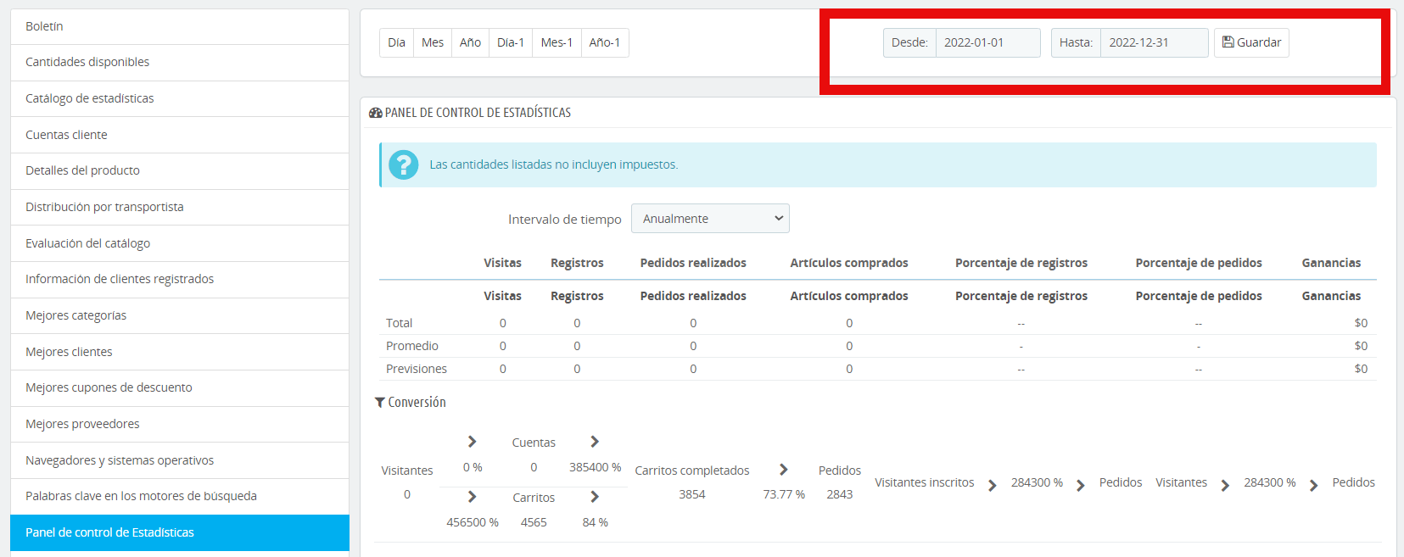Image resolution: width=1404 pixels, height=557 pixels.
Task: Select Panel de control de Estadísticas item
Action: tap(180, 532)
